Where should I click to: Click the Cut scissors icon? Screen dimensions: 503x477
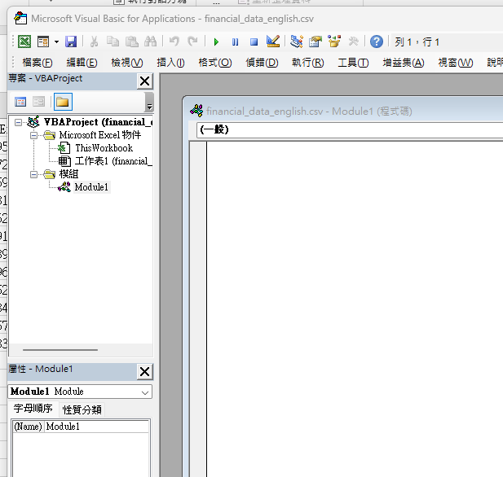[94, 42]
